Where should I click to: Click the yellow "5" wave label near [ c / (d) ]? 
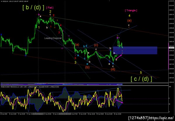click(x=141, y=72)
